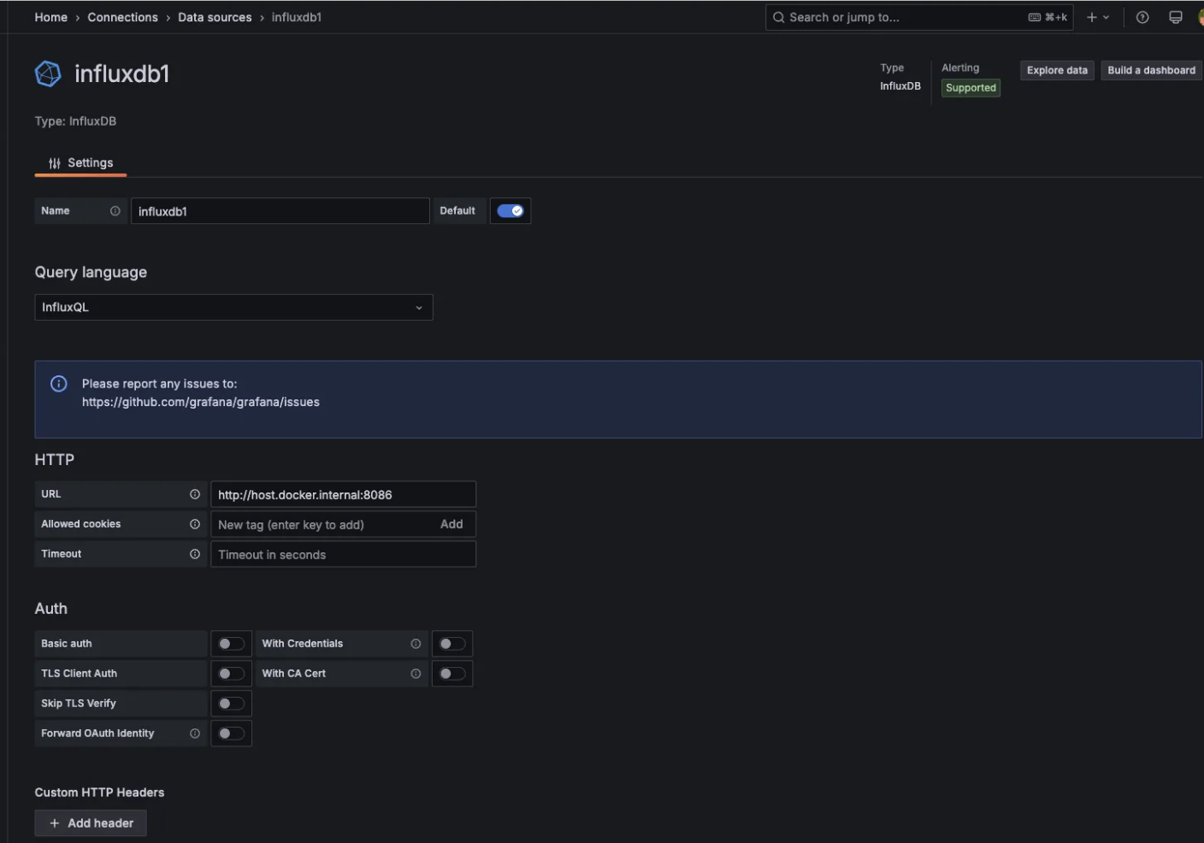This screenshot has height=843, width=1204.
Task: Expand the chevron beside the plus button
Action: (1106, 17)
